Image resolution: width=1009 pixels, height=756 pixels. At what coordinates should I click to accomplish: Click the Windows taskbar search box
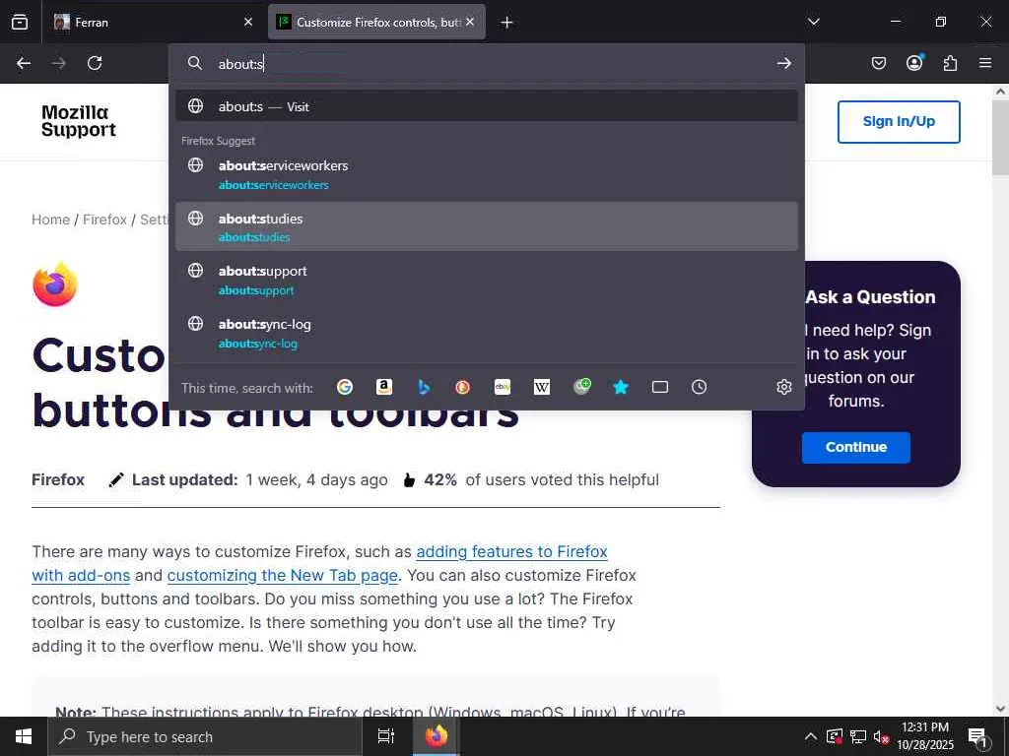click(205, 736)
